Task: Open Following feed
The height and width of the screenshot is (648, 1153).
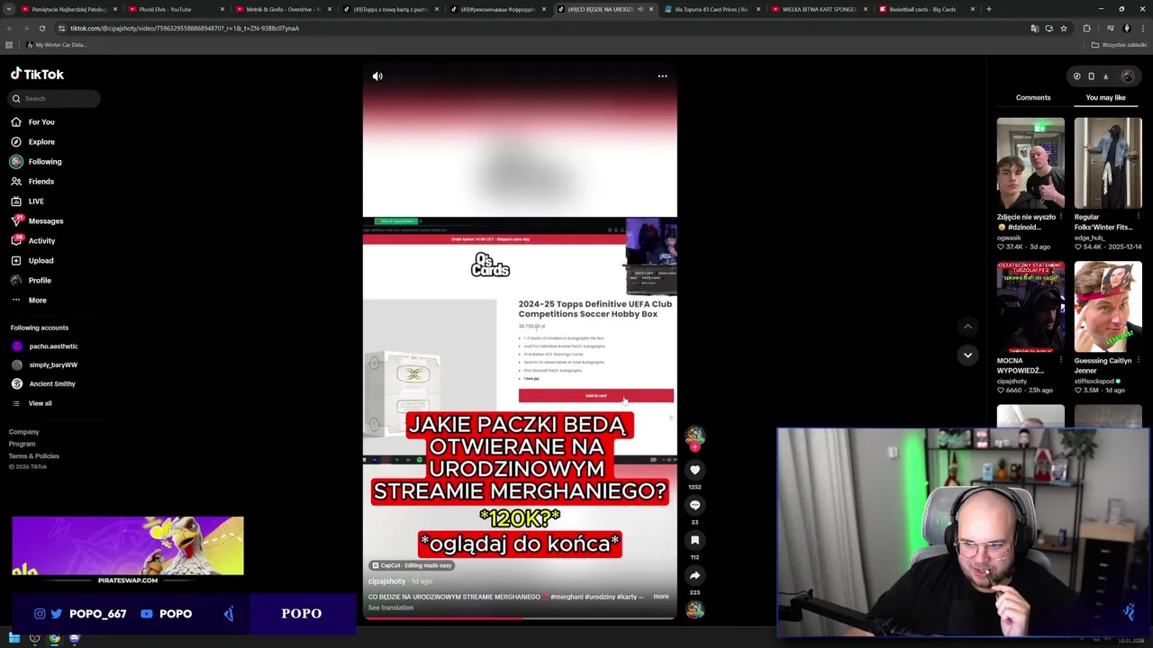Action: point(36,161)
